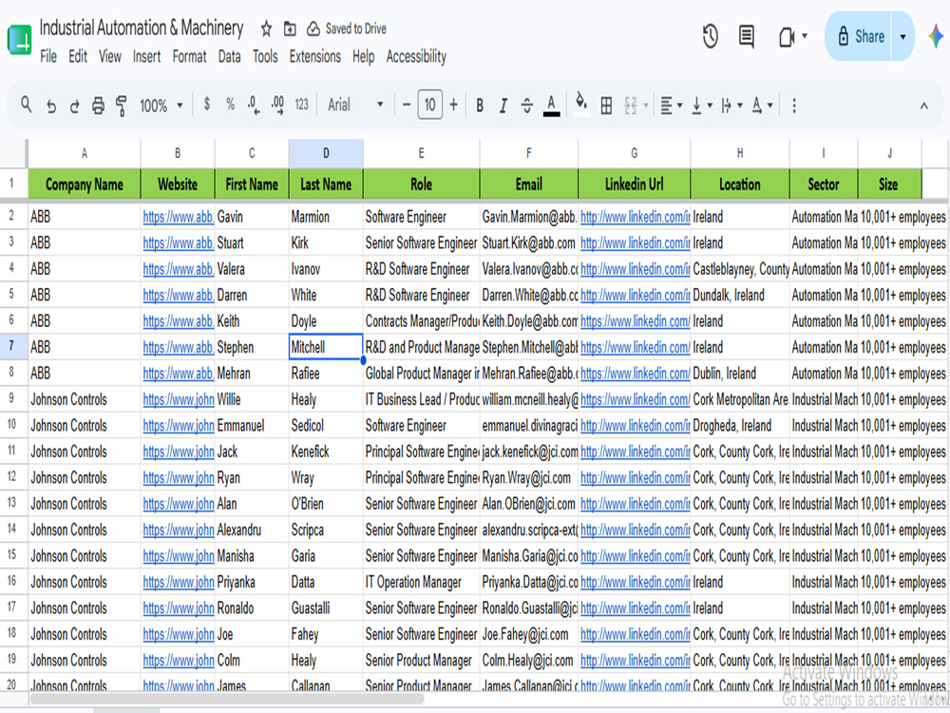Undo the last action
Screen dimensions: 950x713
[51, 106]
